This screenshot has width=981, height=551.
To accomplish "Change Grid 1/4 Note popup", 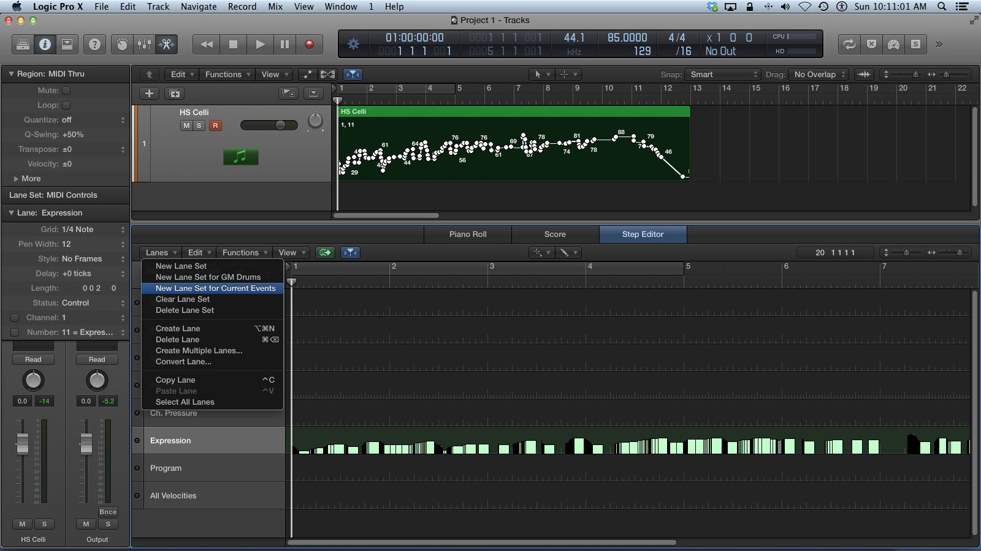I will pos(92,229).
